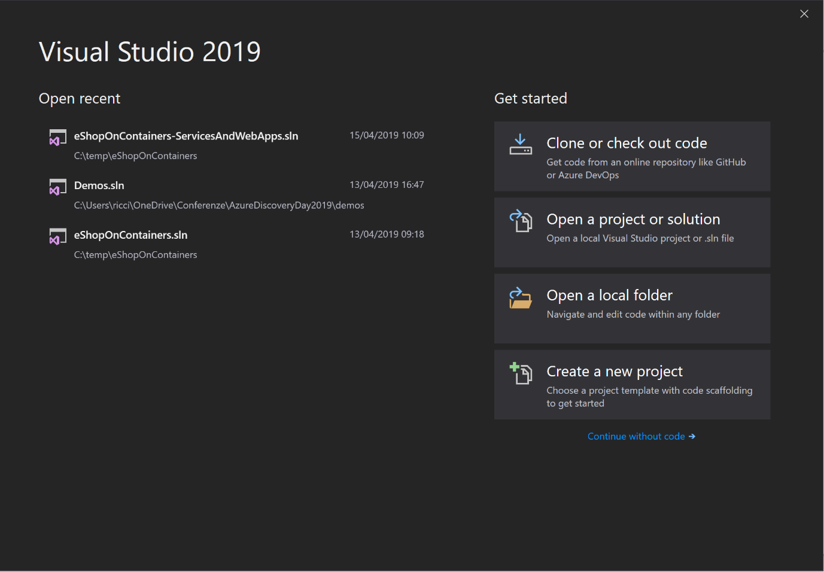Click the Clone or check out code title

coord(627,143)
